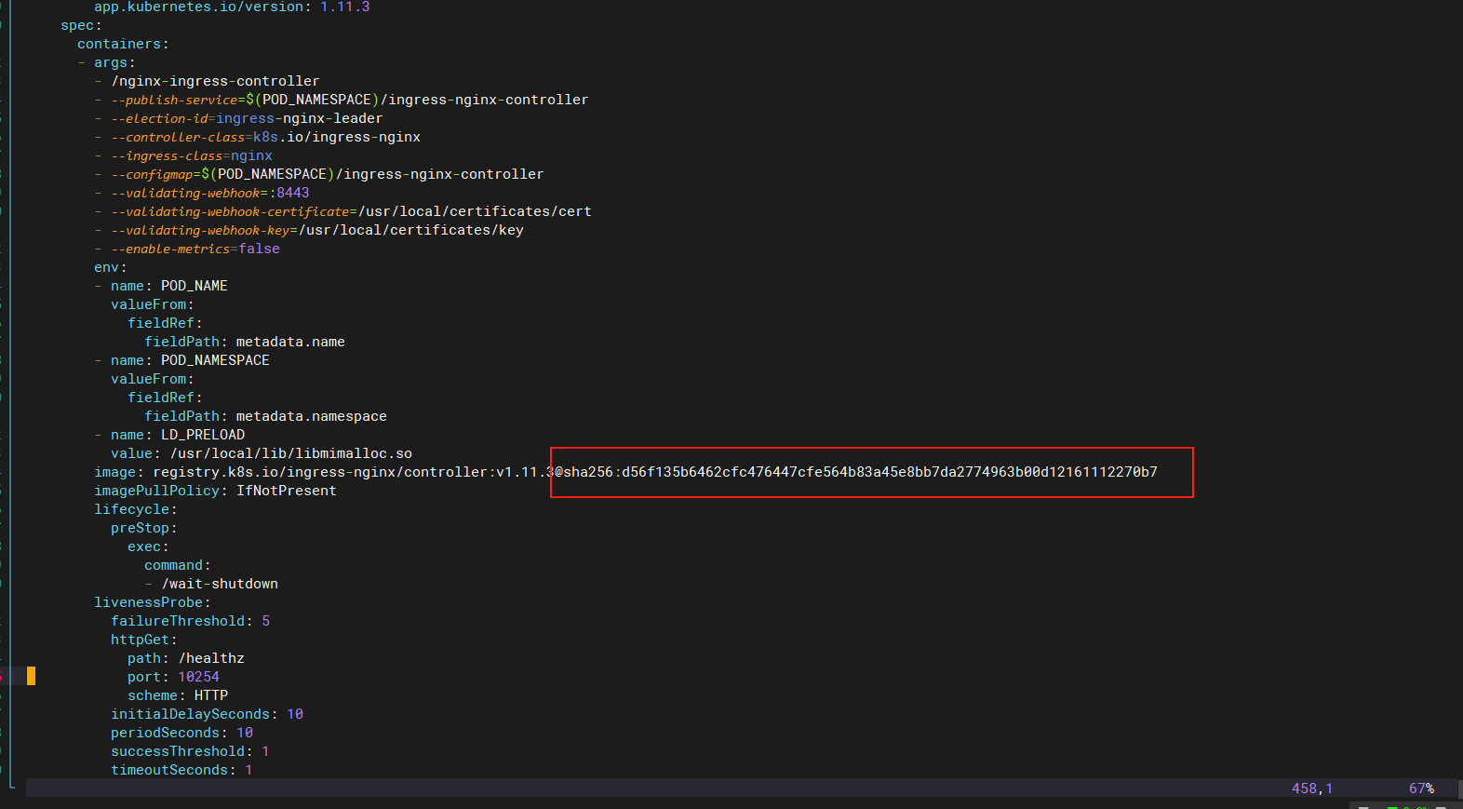Select '--election-id=ingress-nginx-leader' line
The height and width of the screenshot is (809, 1463).
click(x=247, y=118)
